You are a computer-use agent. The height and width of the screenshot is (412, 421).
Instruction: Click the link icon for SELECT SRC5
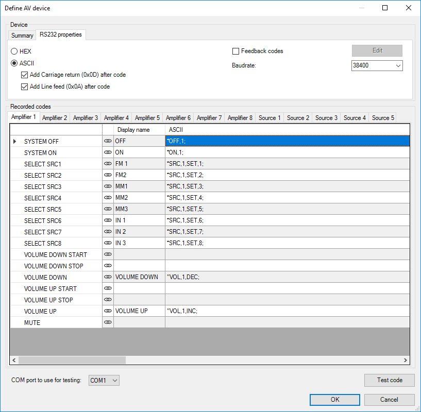tap(108, 209)
